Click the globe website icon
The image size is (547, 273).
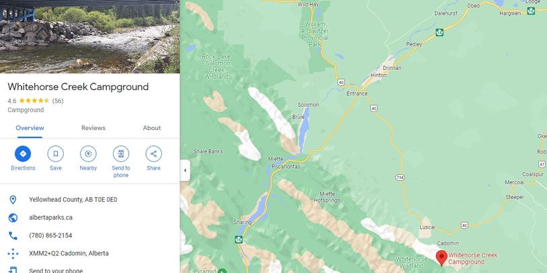[x=13, y=218]
